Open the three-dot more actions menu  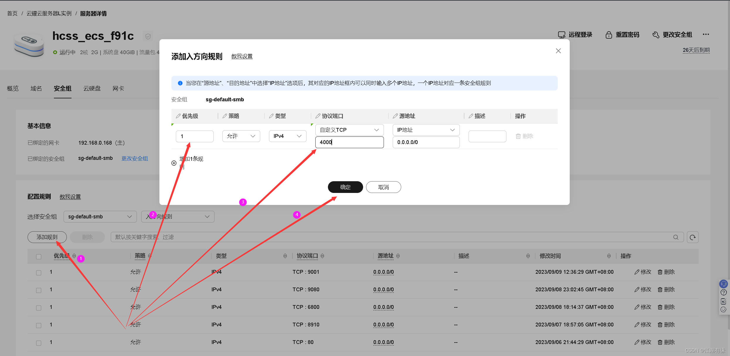click(706, 35)
